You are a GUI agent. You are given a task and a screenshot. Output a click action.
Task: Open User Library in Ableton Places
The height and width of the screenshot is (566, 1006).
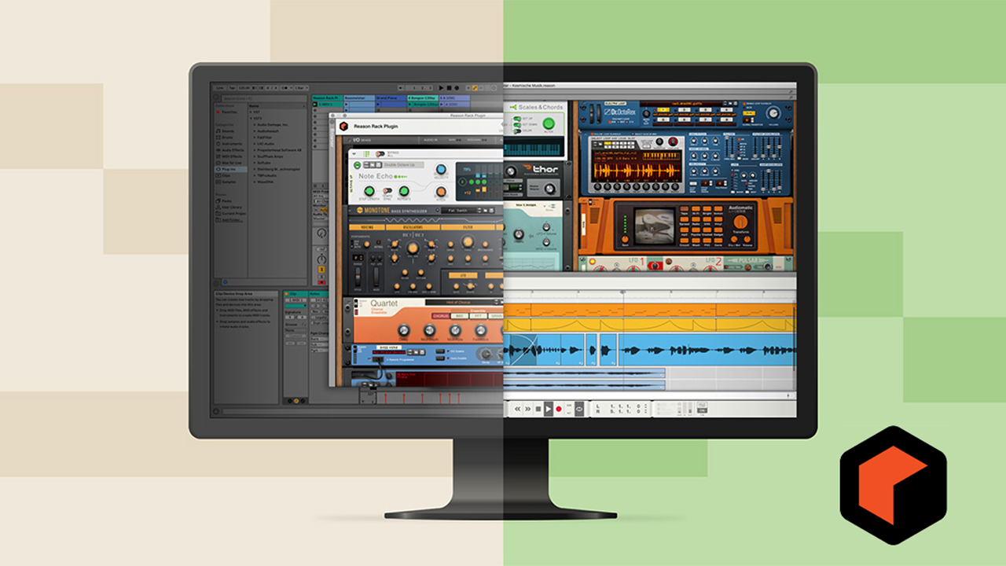[230, 208]
